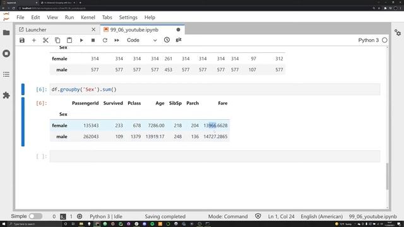Select cell type Code dropdown
The width and height of the screenshot is (404, 227).
pos(141,40)
